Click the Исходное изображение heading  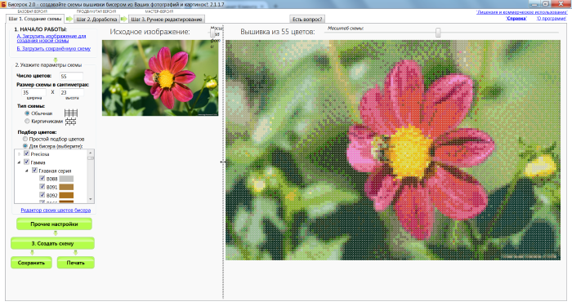click(x=150, y=32)
